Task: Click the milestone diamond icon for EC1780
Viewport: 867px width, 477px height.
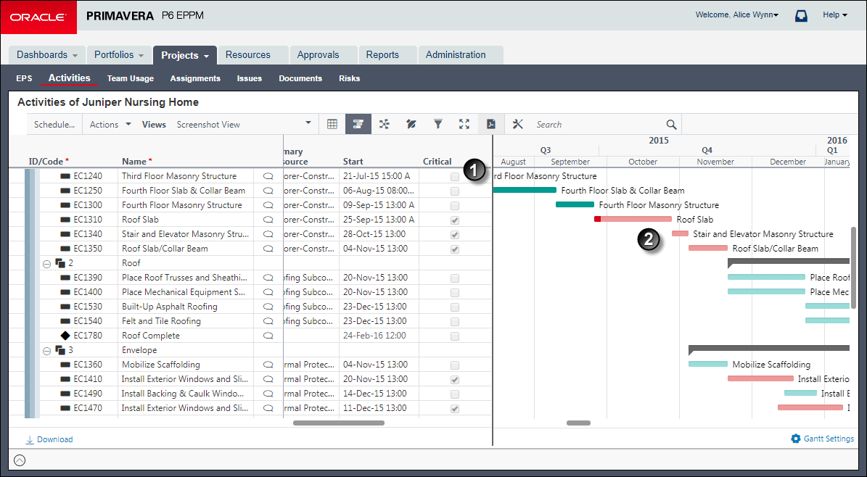Action: [x=65, y=336]
